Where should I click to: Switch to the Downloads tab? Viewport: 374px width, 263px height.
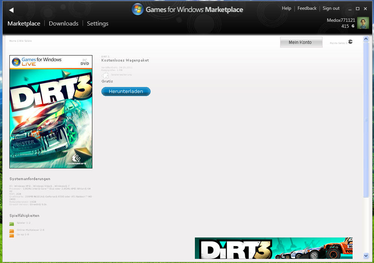coord(63,23)
